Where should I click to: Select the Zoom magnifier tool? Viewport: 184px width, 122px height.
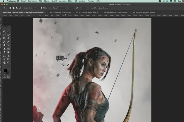(x=8, y=63)
